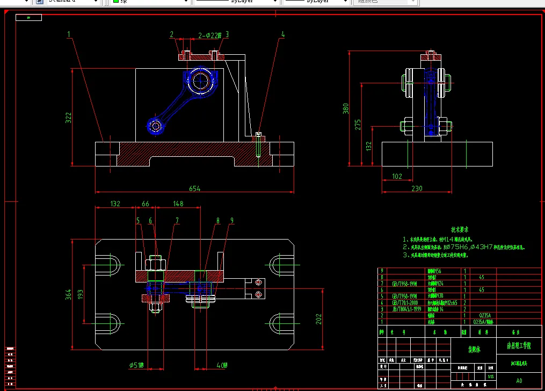Select the A0 sheet size text
The image size is (545, 391).
(519, 381)
